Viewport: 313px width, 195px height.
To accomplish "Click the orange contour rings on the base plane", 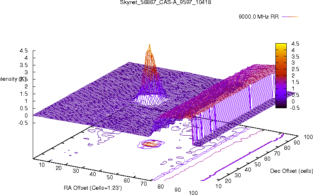I will (151, 143).
